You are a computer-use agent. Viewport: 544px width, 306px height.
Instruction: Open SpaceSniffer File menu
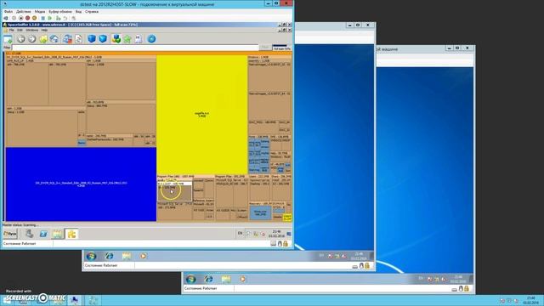(x=11, y=31)
